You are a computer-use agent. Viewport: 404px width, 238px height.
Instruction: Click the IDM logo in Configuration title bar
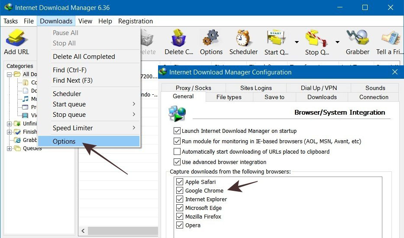tap(163, 72)
